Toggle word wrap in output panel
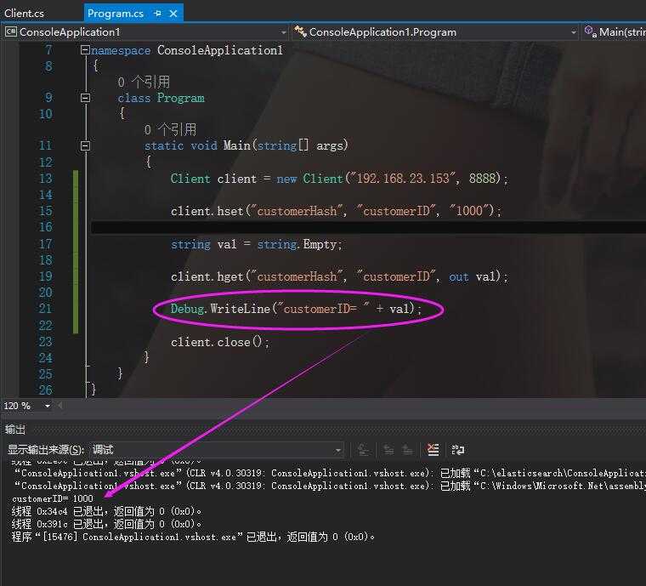The image size is (646, 586). (457, 450)
